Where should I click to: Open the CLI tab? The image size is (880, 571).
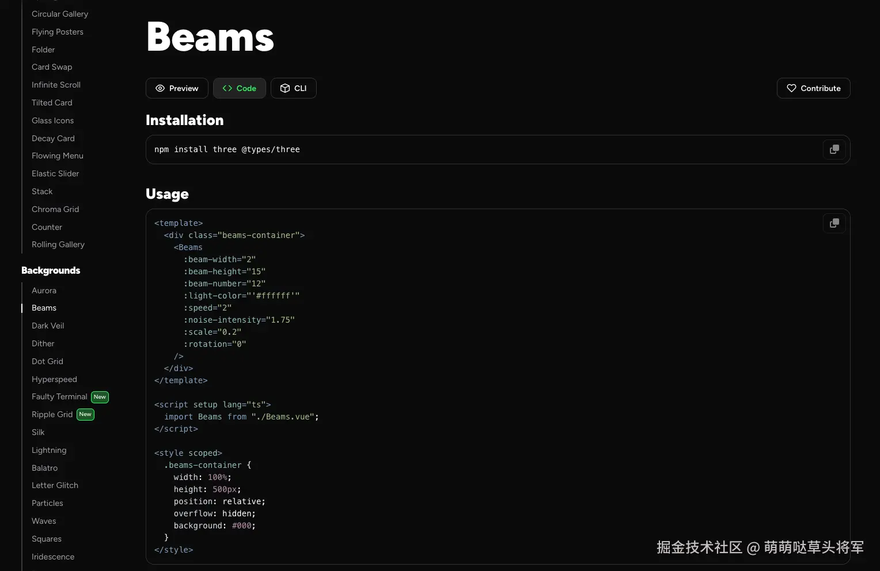[x=294, y=88]
